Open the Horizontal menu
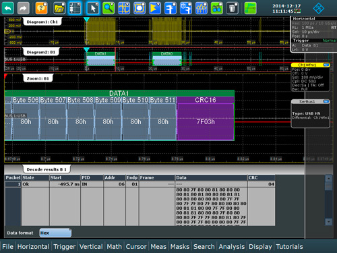 click(33, 246)
